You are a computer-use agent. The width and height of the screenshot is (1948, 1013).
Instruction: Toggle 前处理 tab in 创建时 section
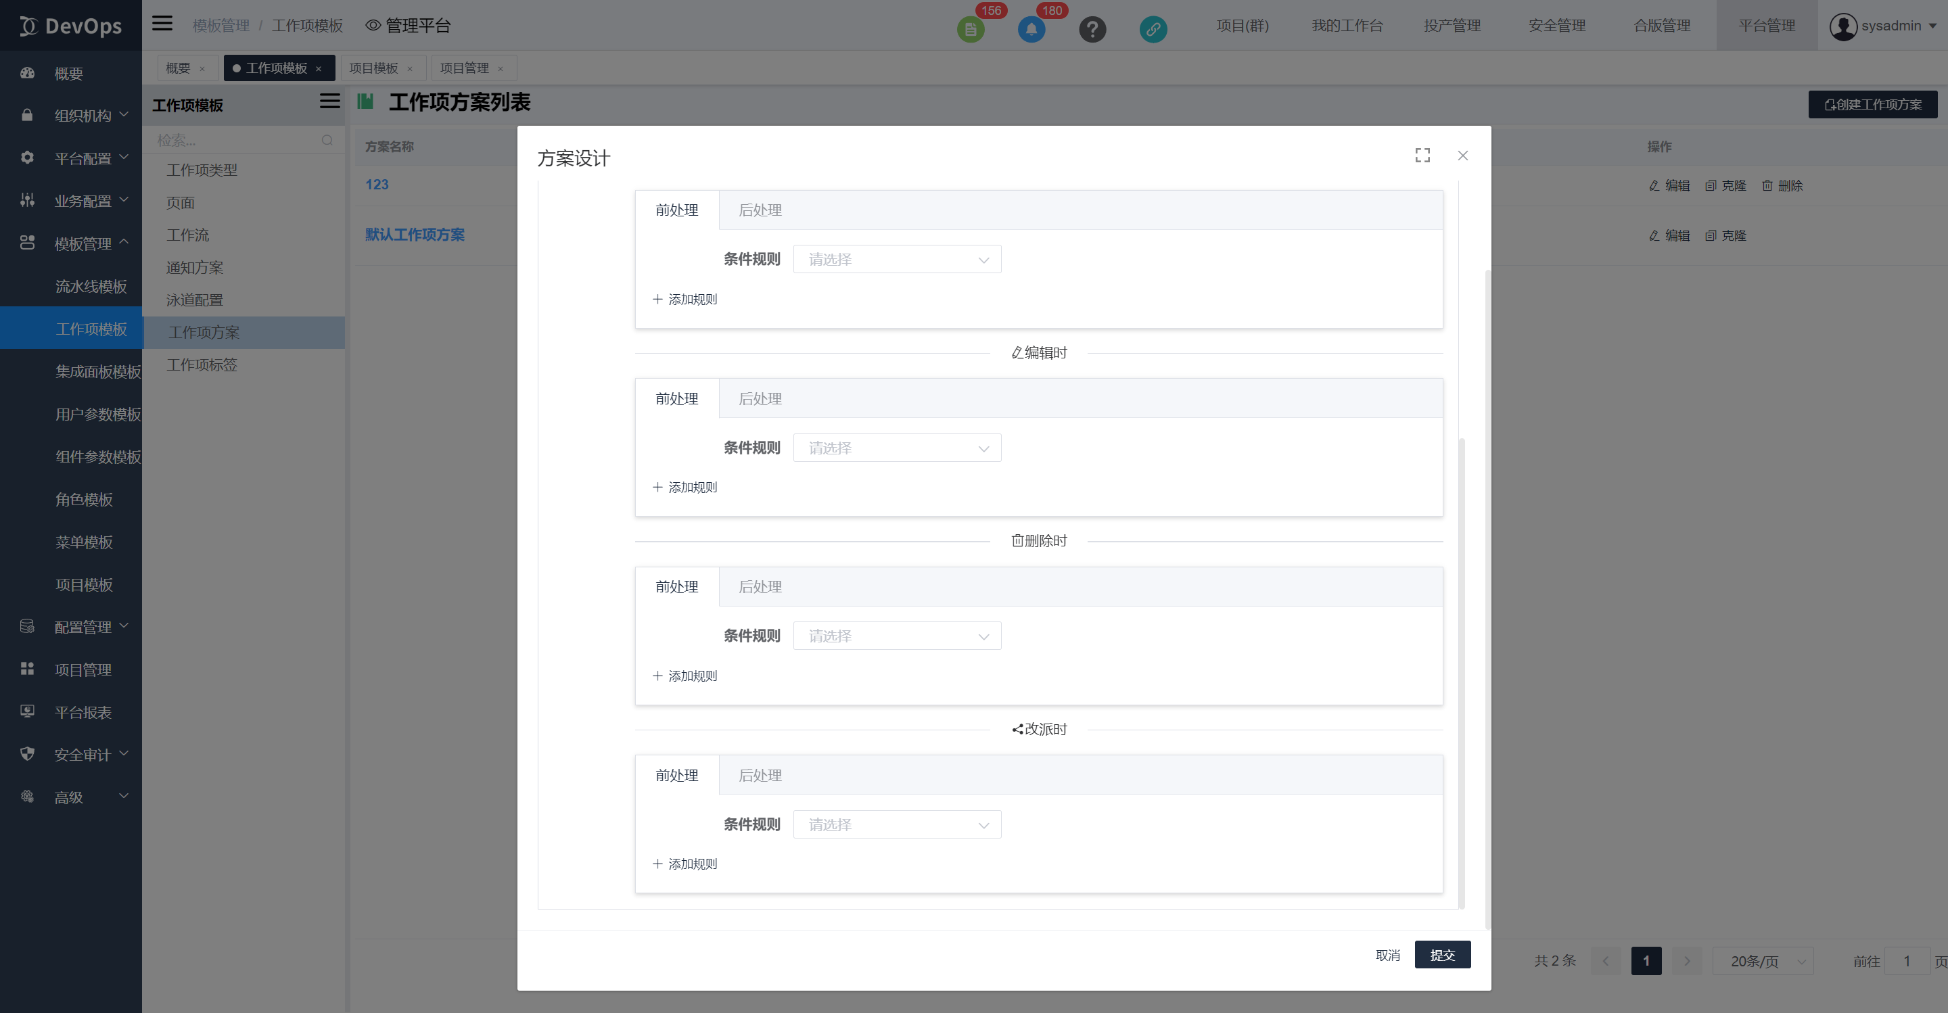coord(676,210)
